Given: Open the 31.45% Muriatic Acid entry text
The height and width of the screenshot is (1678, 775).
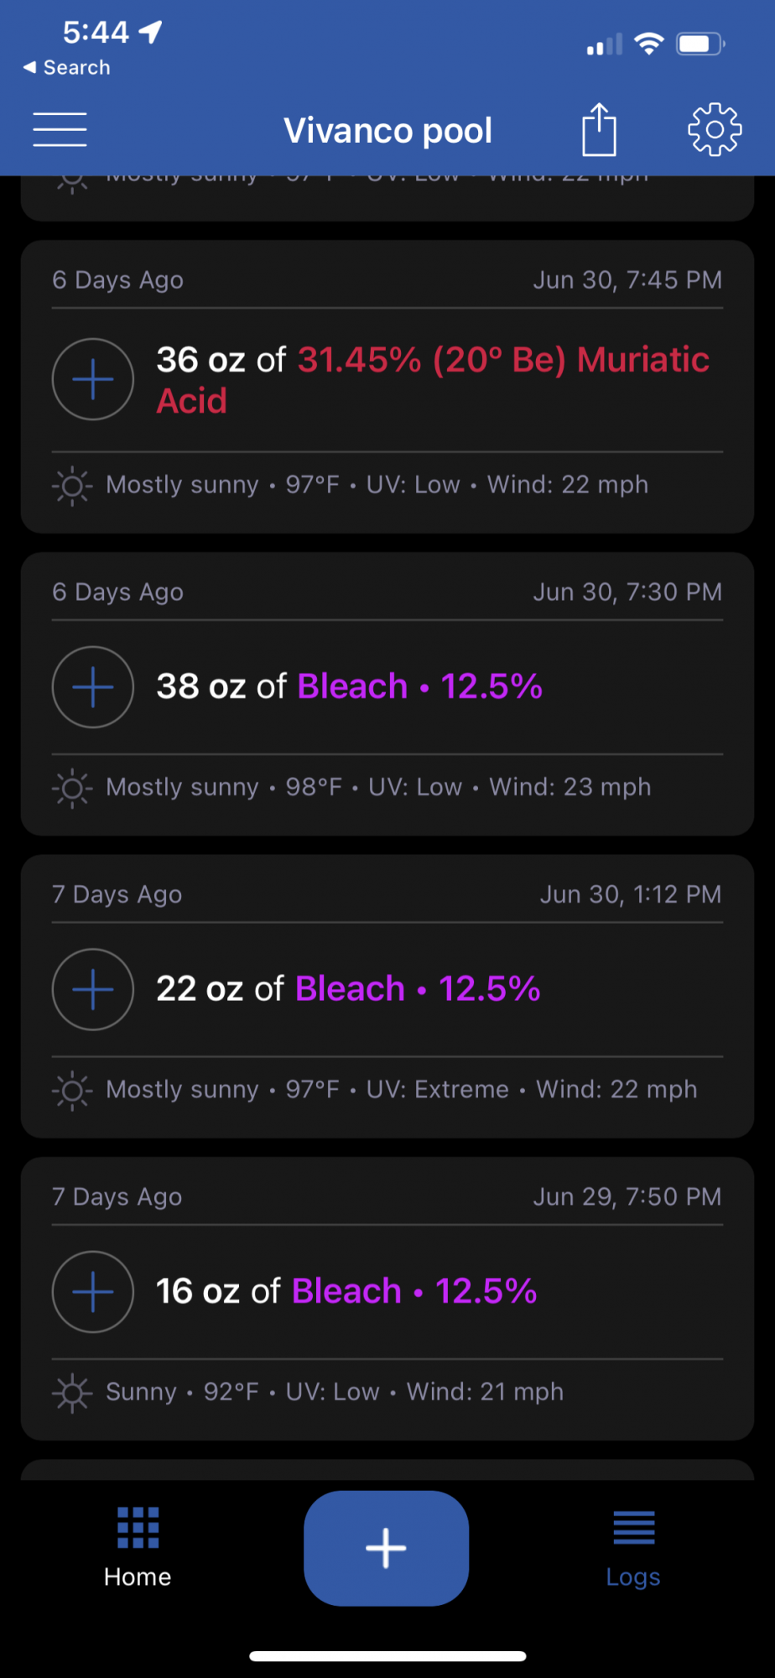Looking at the screenshot, I should click(x=433, y=380).
